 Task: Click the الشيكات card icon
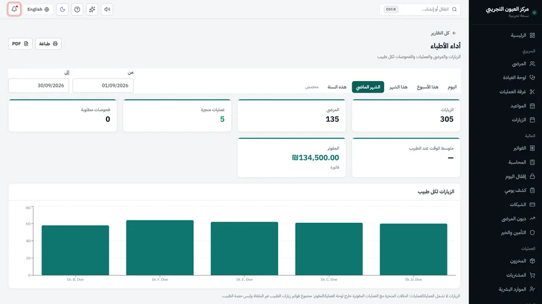point(532,204)
